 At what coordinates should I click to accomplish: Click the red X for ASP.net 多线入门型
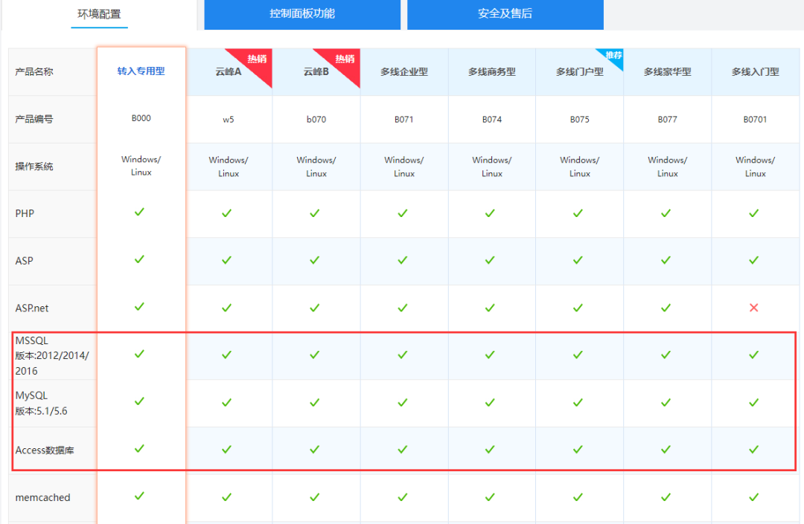(753, 308)
